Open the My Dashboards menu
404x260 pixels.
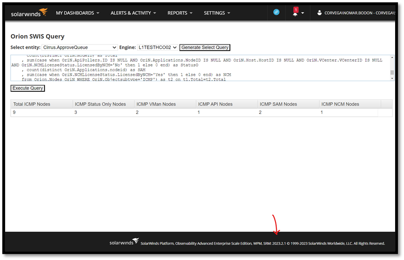(x=77, y=13)
